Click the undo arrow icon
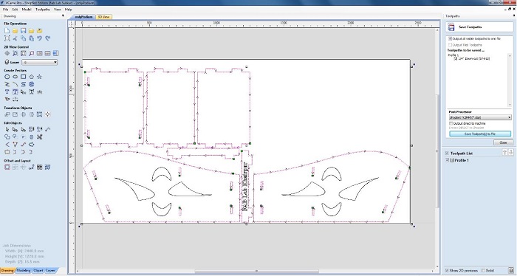This screenshot has width=517, height=276. click(x=39, y=38)
